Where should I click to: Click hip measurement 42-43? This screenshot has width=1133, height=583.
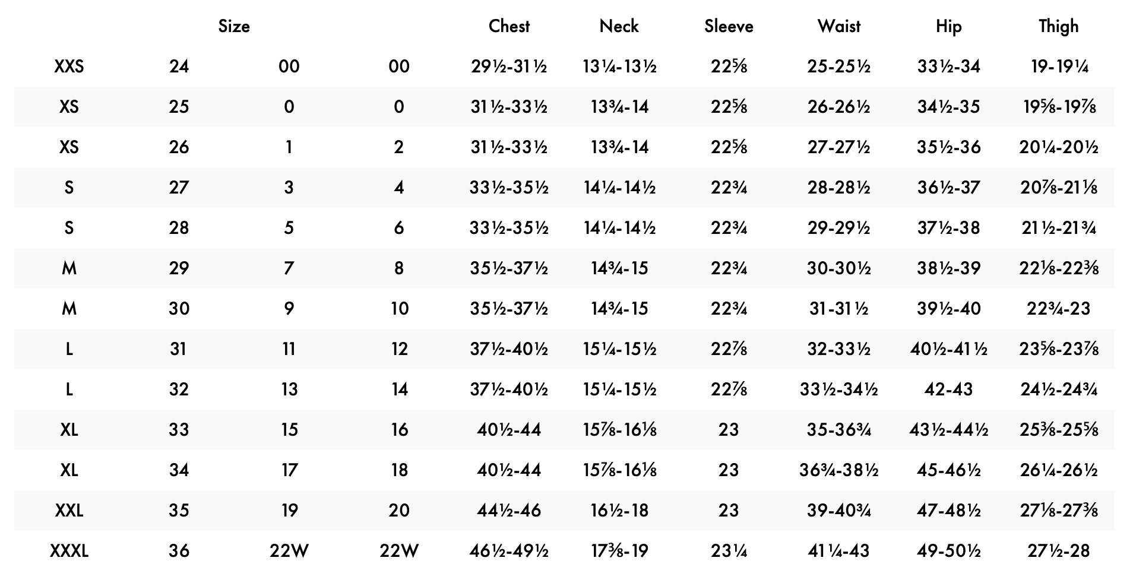click(x=948, y=389)
